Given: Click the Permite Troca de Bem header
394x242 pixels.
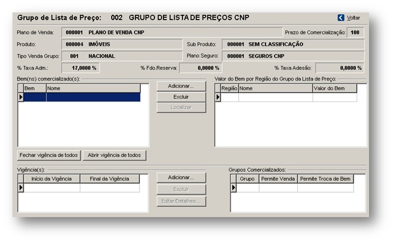Looking at the screenshot, I should pos(325,179).
